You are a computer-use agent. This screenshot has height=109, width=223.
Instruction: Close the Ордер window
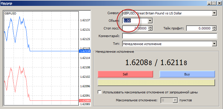point(219,3)
